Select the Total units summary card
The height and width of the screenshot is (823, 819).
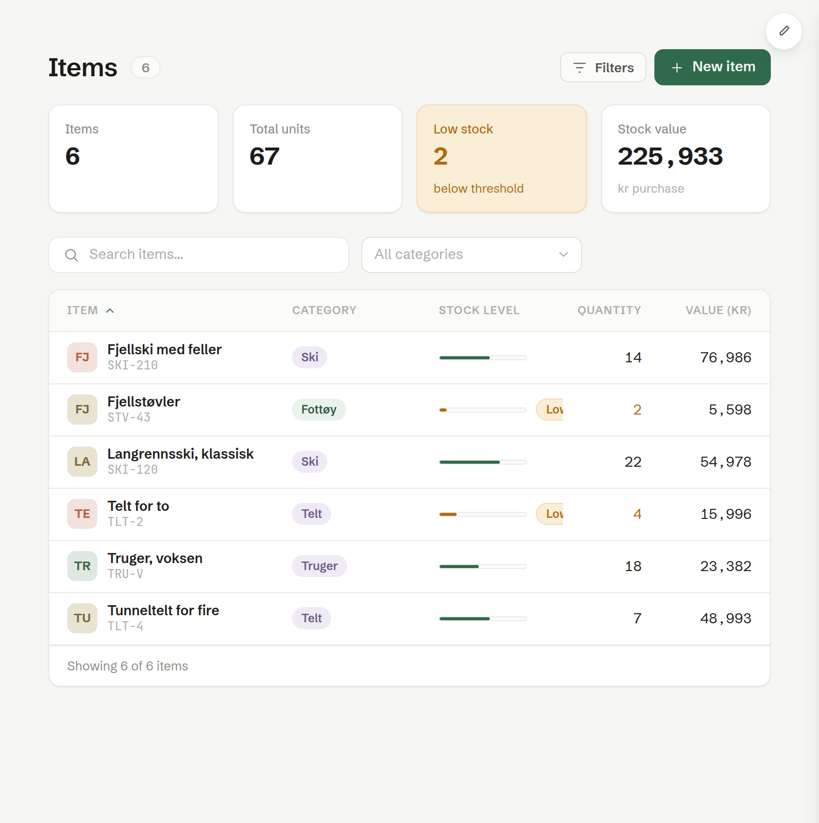coord(318,159)
